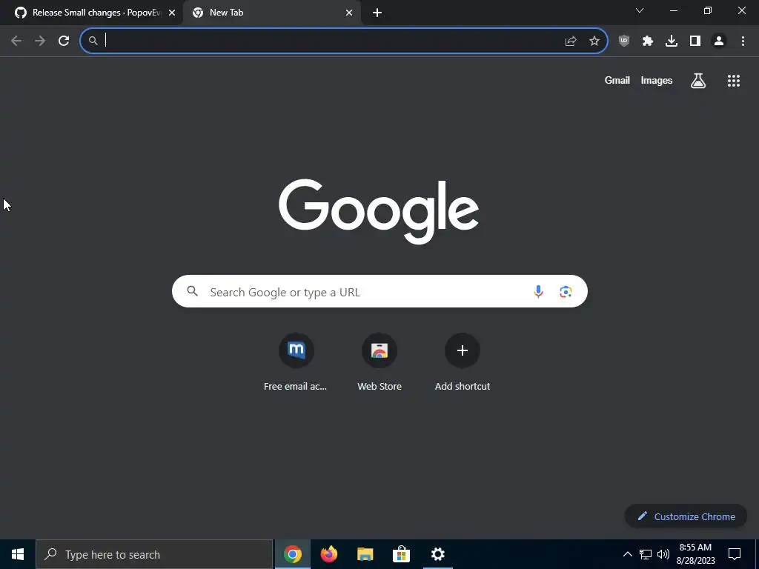Image resolution: width=759 pixels, height=569 pixels.
Task: Search by image with Google Lens icon
Action: (566, 291)
